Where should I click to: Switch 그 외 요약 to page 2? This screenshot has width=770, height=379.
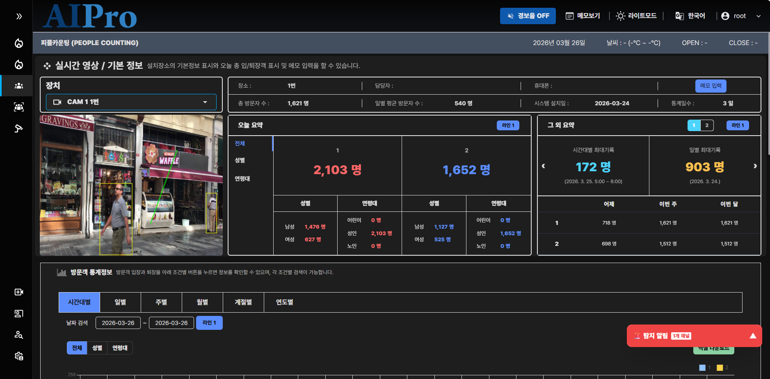(707, 125)
